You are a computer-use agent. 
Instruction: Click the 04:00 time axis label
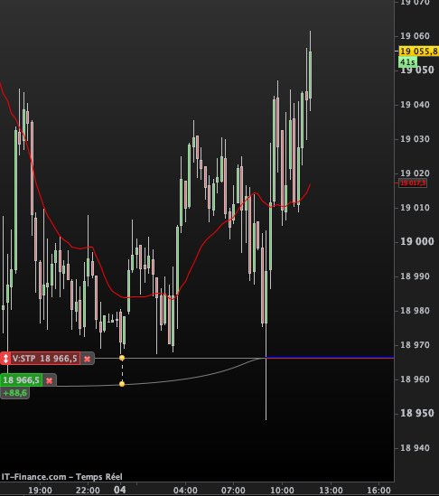coord(185,491)
